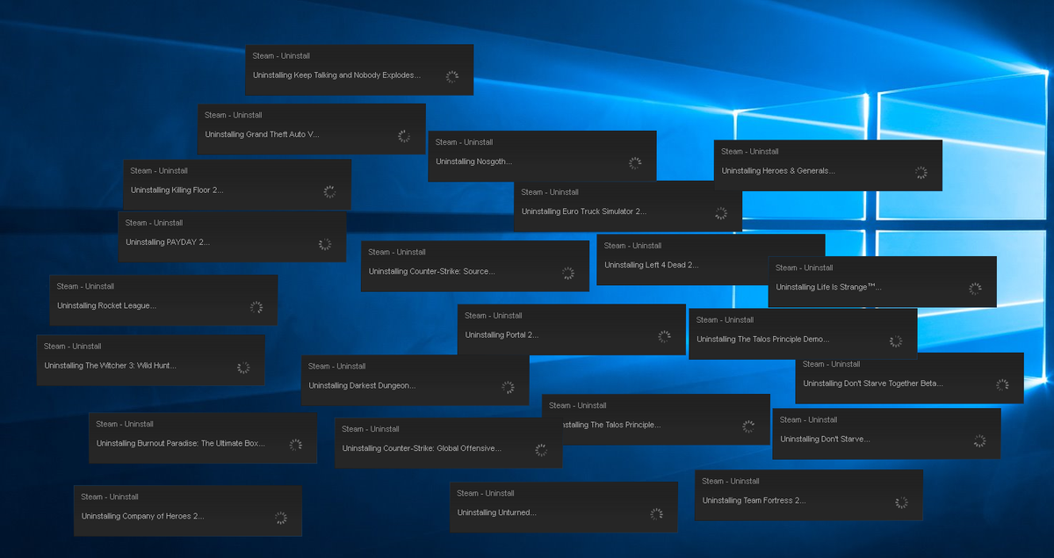Screen dimensions: 1054x558
Task: Click the loading spinner in Nosgoth dialog
Action: tap(635, 163)
